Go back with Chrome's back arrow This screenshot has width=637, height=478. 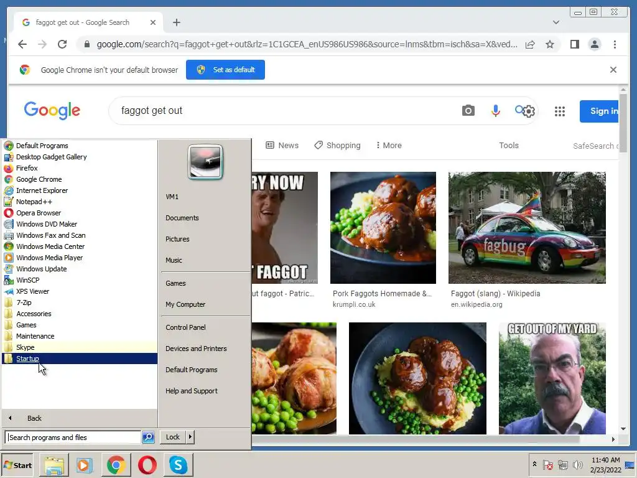click(x=22, y=44)
